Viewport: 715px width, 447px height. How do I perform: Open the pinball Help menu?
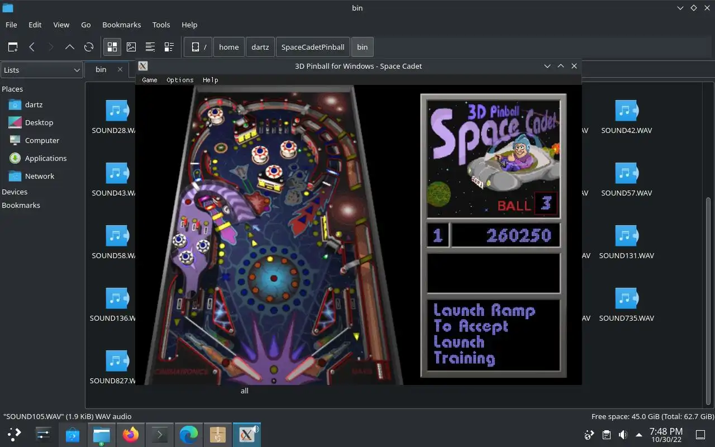[x=210, y=80]
